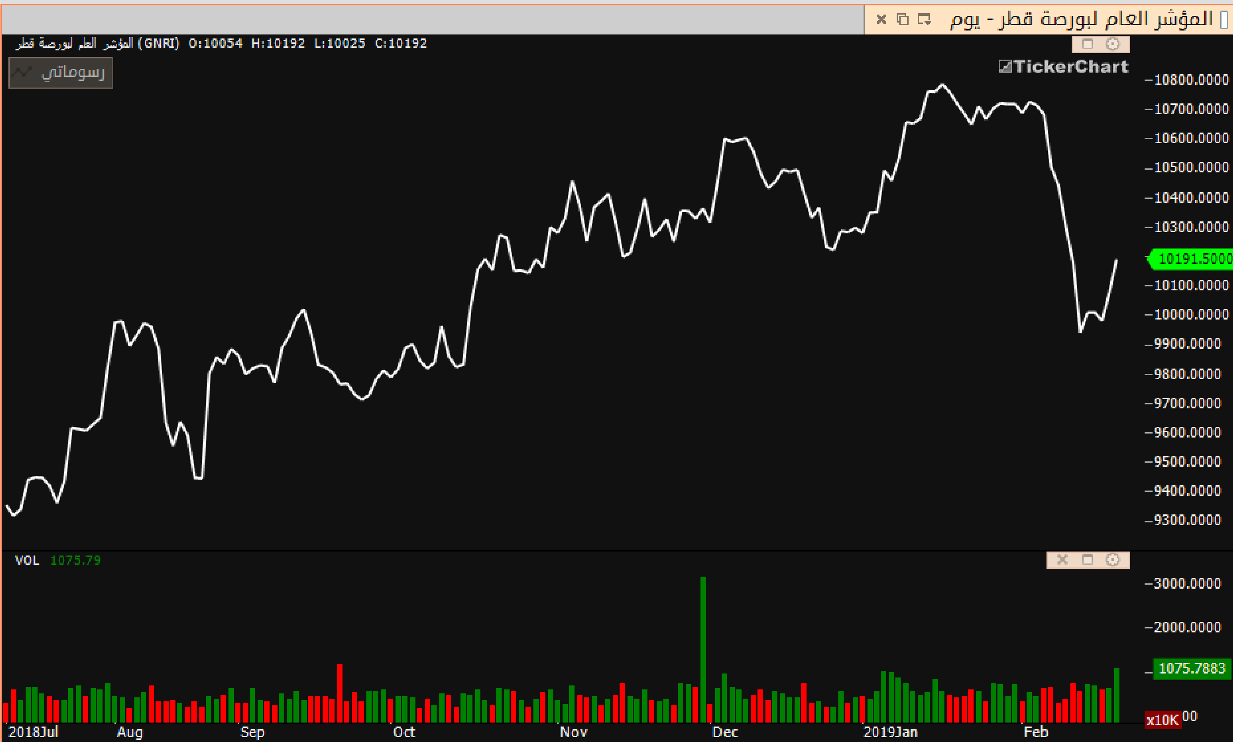Open the price chart settings gear
The width and height of the screenshot is (1233, 742).
click(x=1112, y=44)
